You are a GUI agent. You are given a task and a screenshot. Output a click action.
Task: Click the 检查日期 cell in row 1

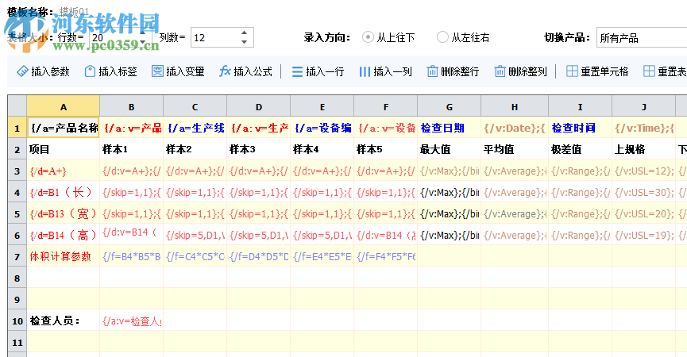(449, 128)
